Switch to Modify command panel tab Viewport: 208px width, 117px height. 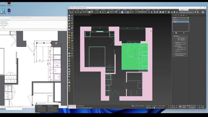pos(176,15)
